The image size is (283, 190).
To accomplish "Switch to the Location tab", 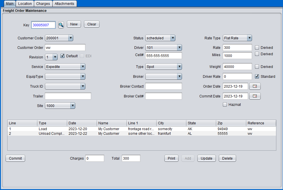I will tap(25, 4).
